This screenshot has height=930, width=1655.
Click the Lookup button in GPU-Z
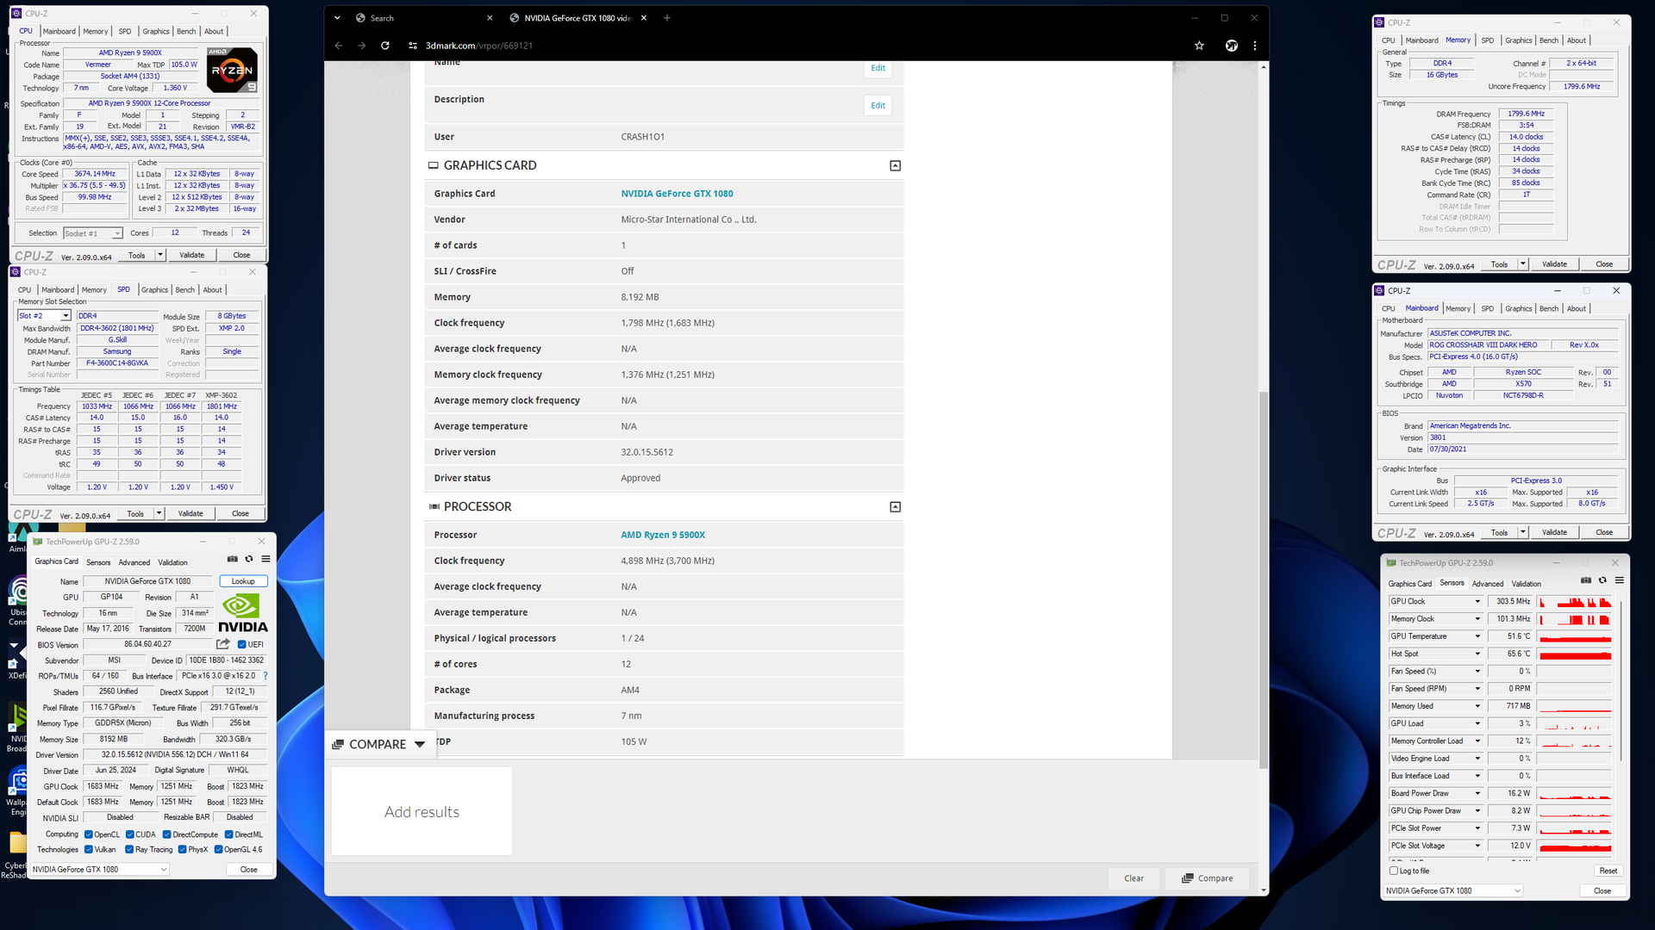(x=243, y=581)
